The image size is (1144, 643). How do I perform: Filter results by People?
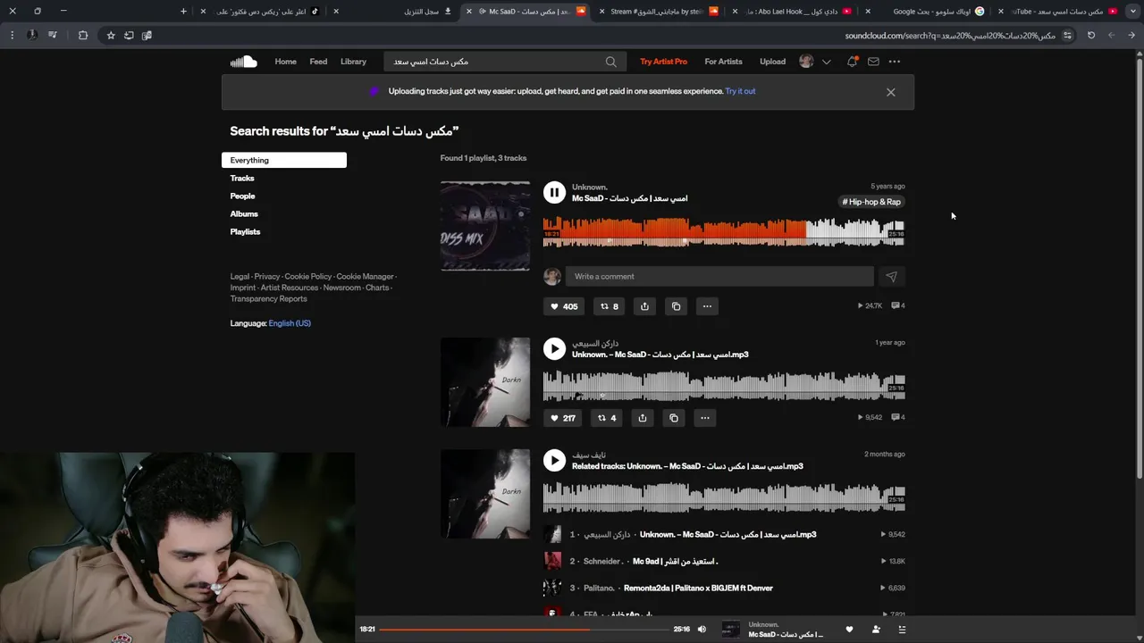[242, 196]
